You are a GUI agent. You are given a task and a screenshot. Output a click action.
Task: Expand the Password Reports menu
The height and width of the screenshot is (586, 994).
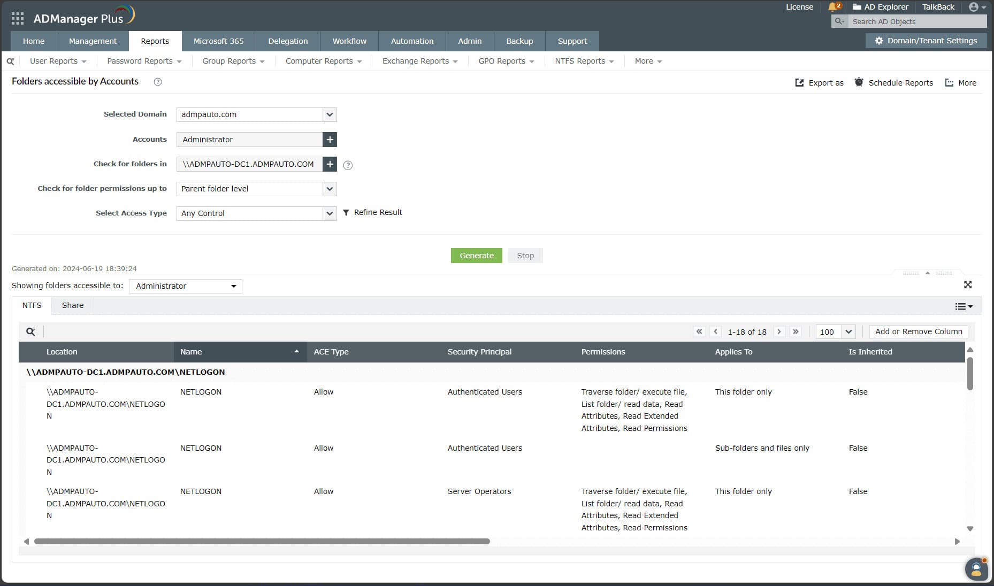(x=144, y=61)
